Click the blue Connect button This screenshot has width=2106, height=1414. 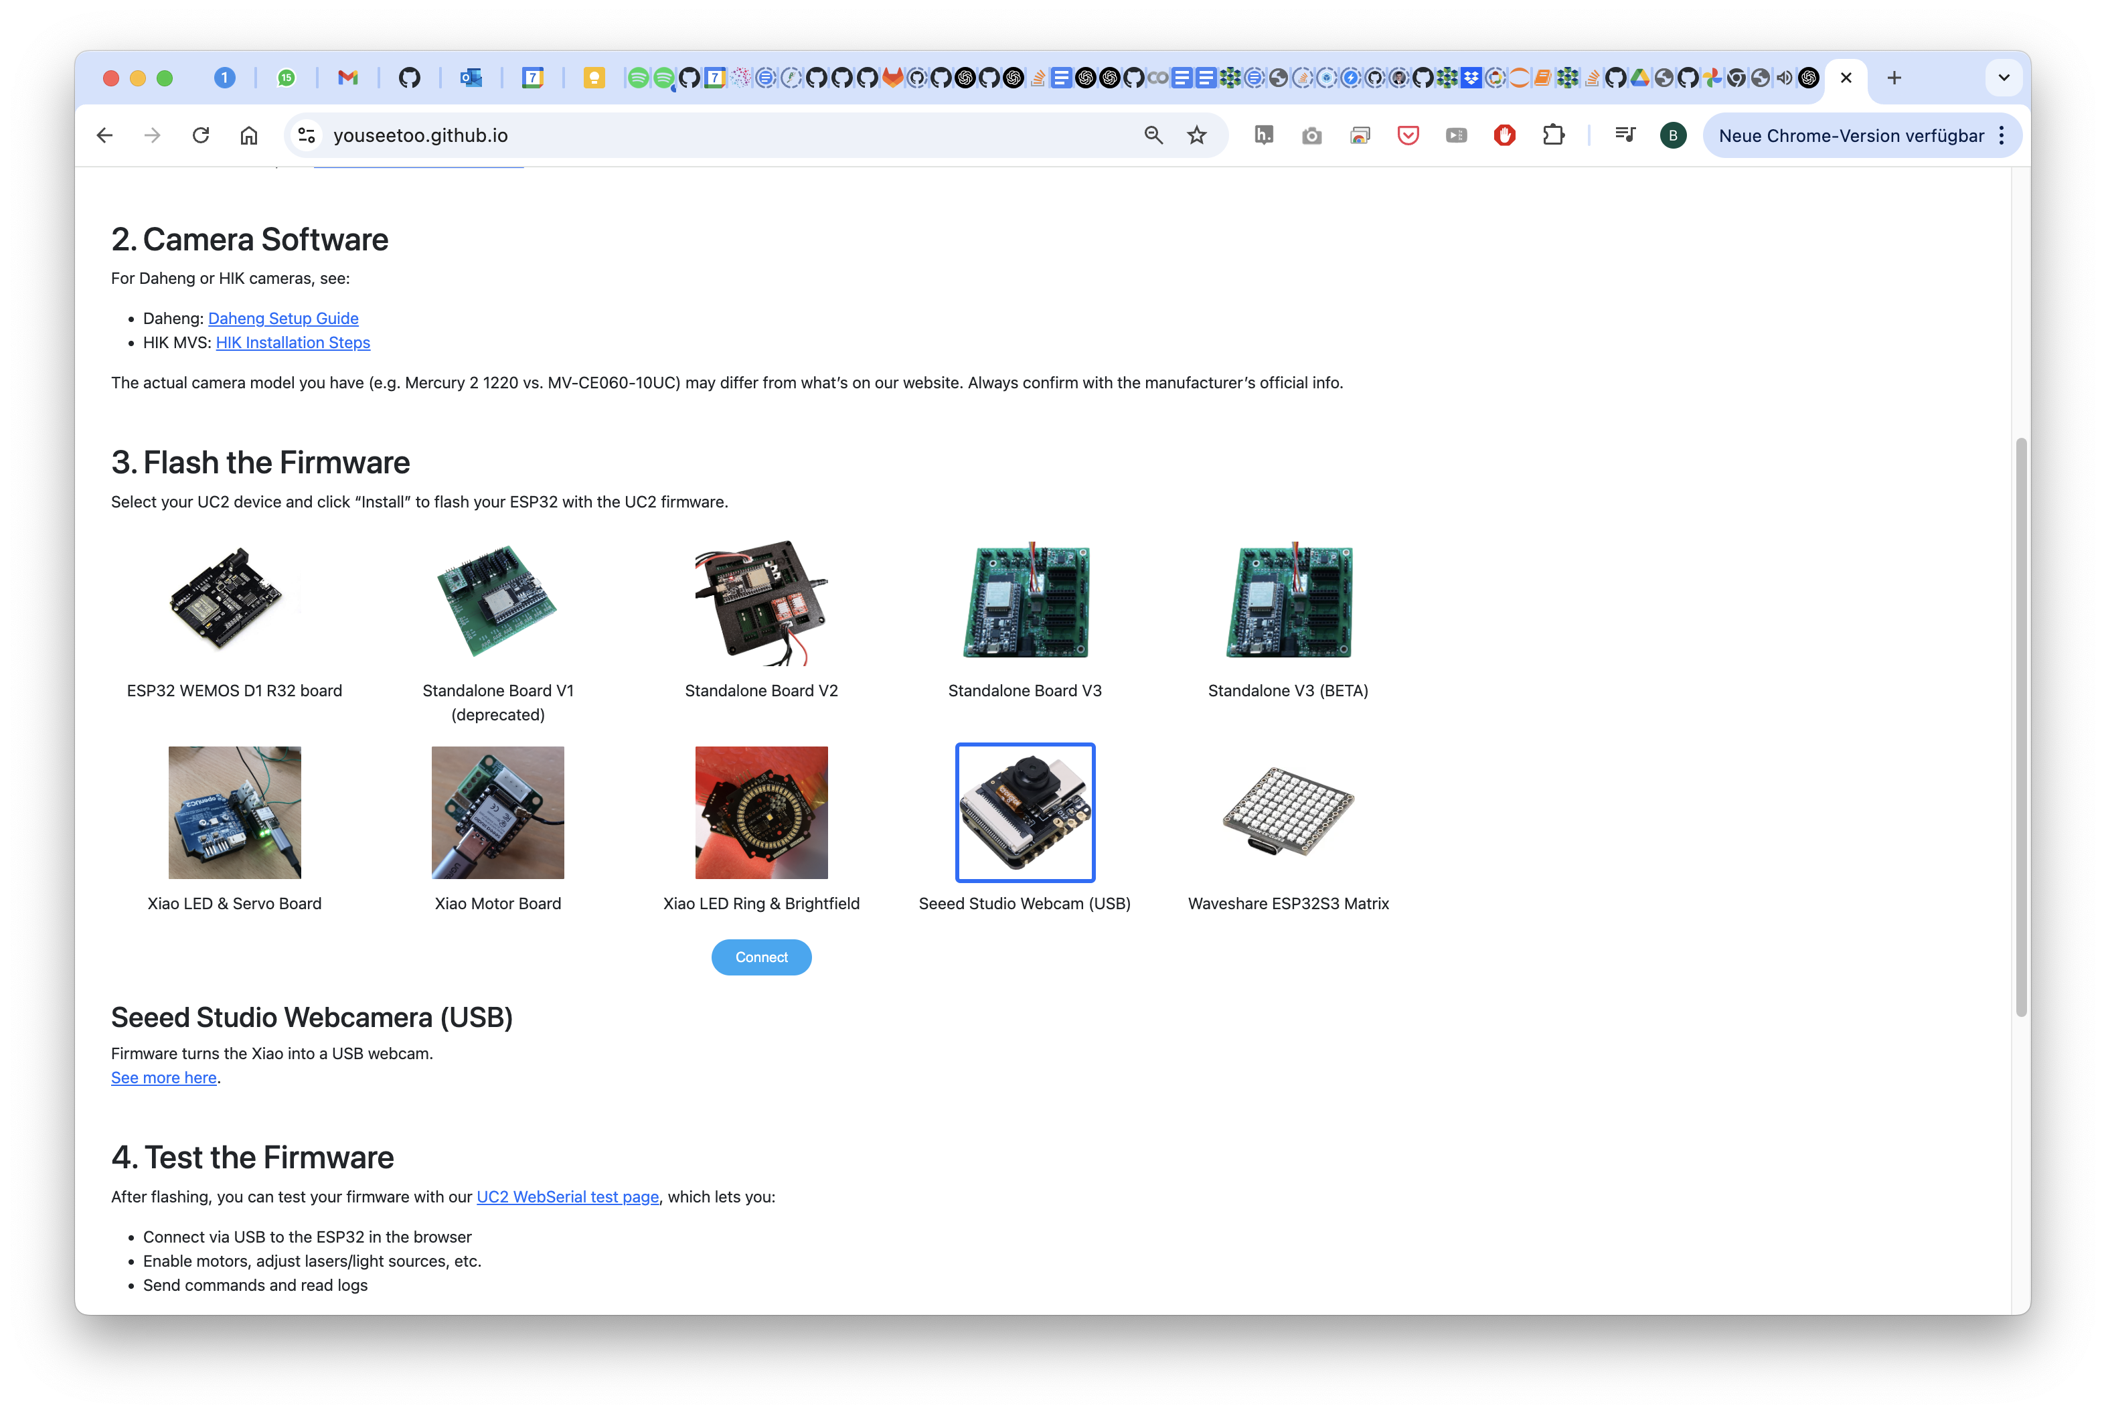761,957
